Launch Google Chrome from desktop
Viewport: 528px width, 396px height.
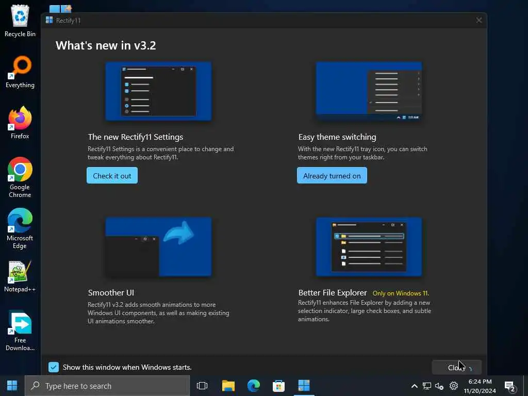point(20,177)
